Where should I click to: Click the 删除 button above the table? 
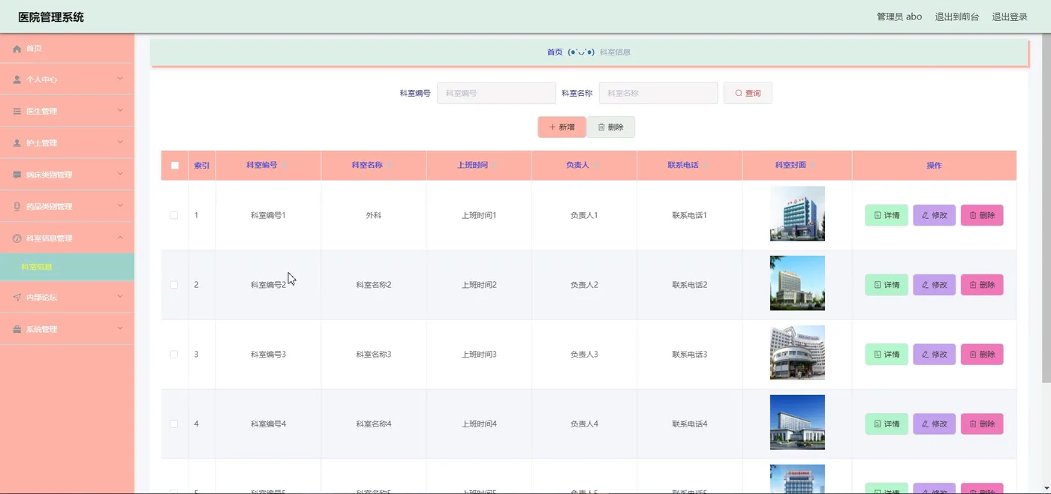point(610,127)
